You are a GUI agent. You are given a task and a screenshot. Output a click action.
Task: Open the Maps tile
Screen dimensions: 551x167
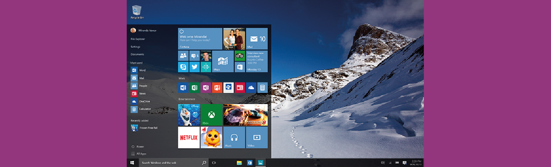coord(223,61)
